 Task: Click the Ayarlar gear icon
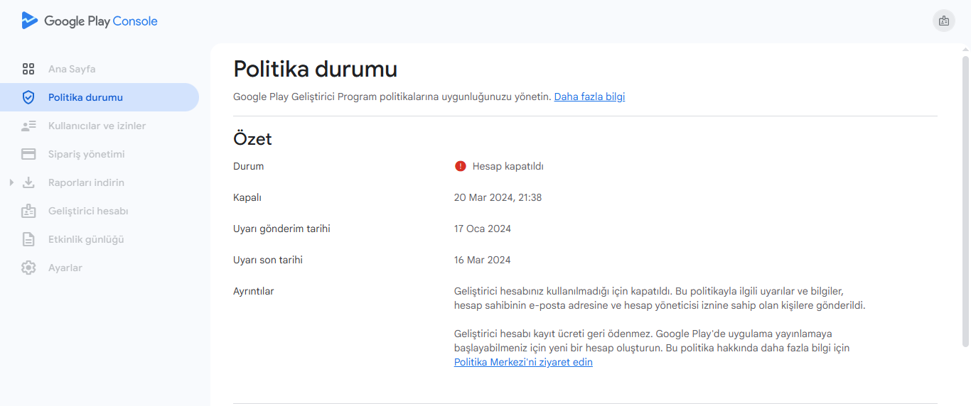coord(28,268)
